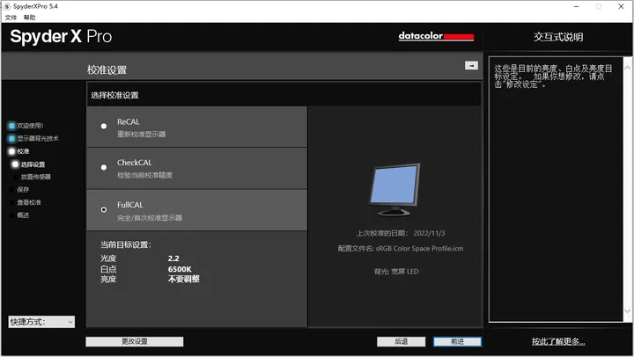Image resolution: width=634 pixels, height=357 pixels.
Task: Click the 宽屏 LED backlight text
Action: (x=405, y=272)
